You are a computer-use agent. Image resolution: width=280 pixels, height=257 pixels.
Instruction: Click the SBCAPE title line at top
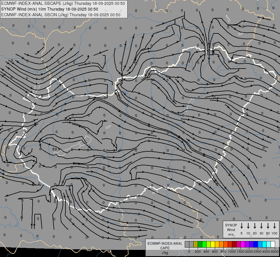63,3
